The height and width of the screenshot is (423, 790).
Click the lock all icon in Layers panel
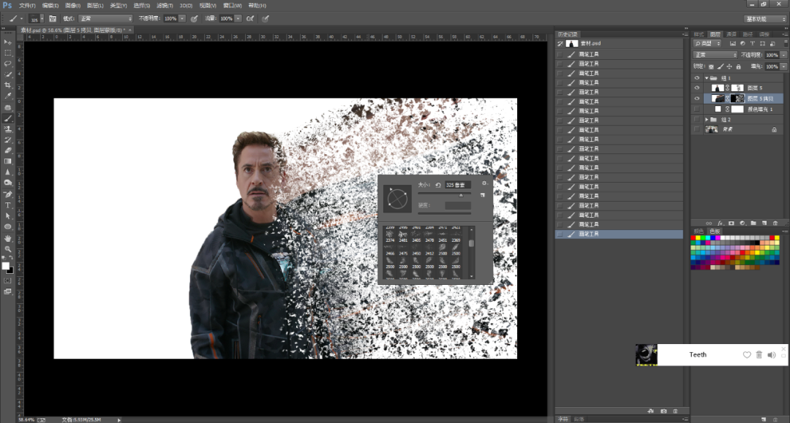pyautogui.click(x=738, y=66)
